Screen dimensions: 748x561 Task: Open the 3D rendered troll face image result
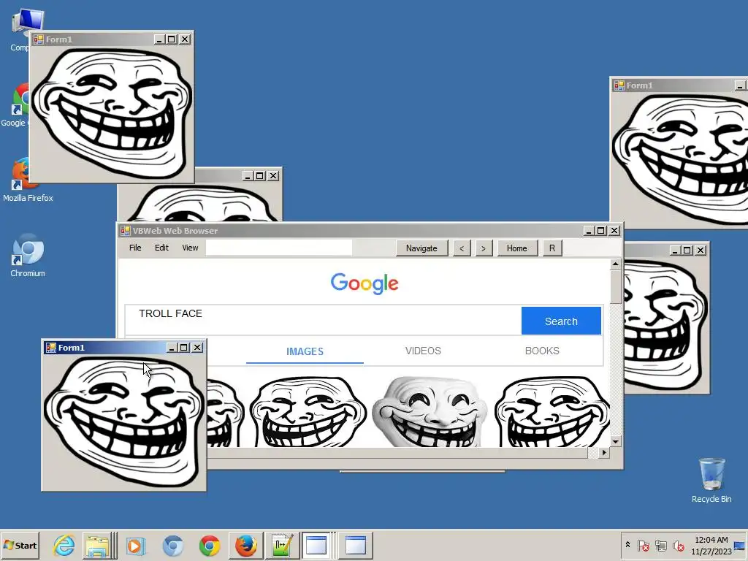(430, 411)
